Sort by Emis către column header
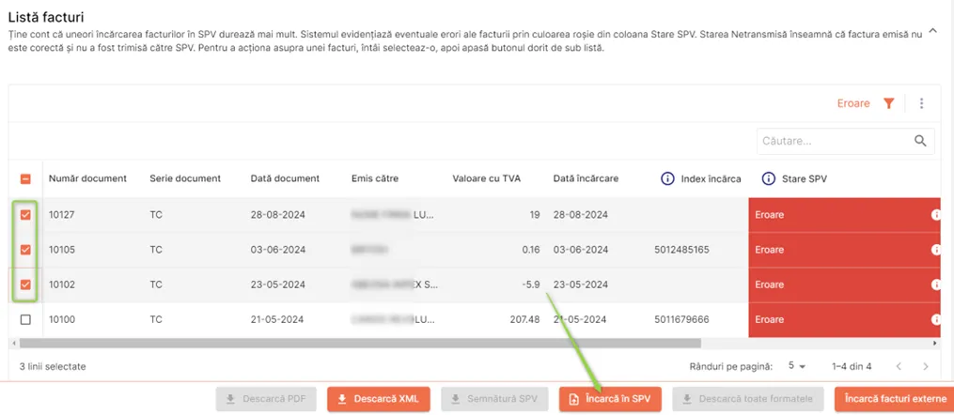The width and height of the screenshot is (954, 415). tap(377, 178)
